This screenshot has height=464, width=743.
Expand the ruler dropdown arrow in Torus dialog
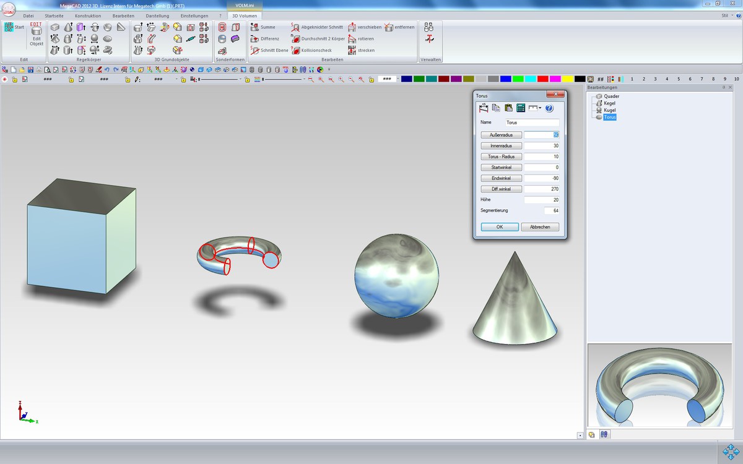coord(540,108)
